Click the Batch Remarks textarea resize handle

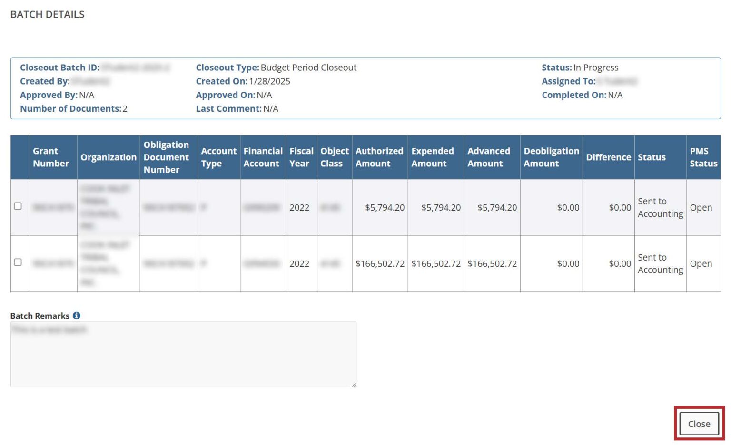tap(354, 384)
